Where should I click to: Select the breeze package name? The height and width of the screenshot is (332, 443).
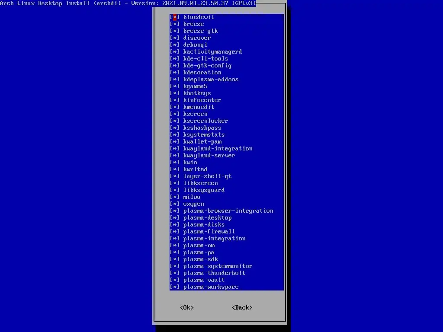(x=193, y=24)
